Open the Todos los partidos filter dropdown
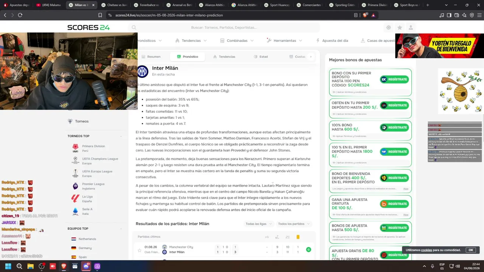 (294, 224)
